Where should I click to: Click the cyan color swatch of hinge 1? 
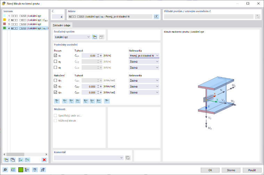click(x=5, y=16)
